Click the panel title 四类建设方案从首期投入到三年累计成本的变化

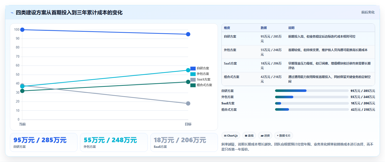tap(69, 13)
